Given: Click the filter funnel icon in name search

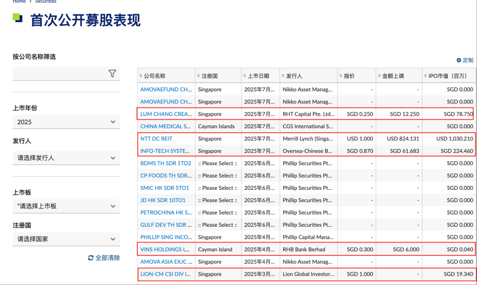Looking at the screenshot, I should [x=112, y=74].
